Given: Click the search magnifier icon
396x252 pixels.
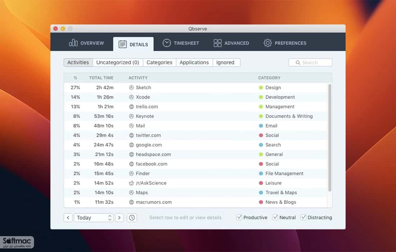Looking at the screenshot, I should point(298,62).
